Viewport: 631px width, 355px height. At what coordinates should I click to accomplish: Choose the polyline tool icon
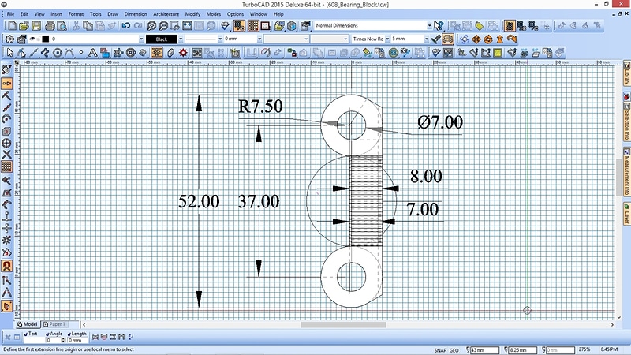point(45,53)
